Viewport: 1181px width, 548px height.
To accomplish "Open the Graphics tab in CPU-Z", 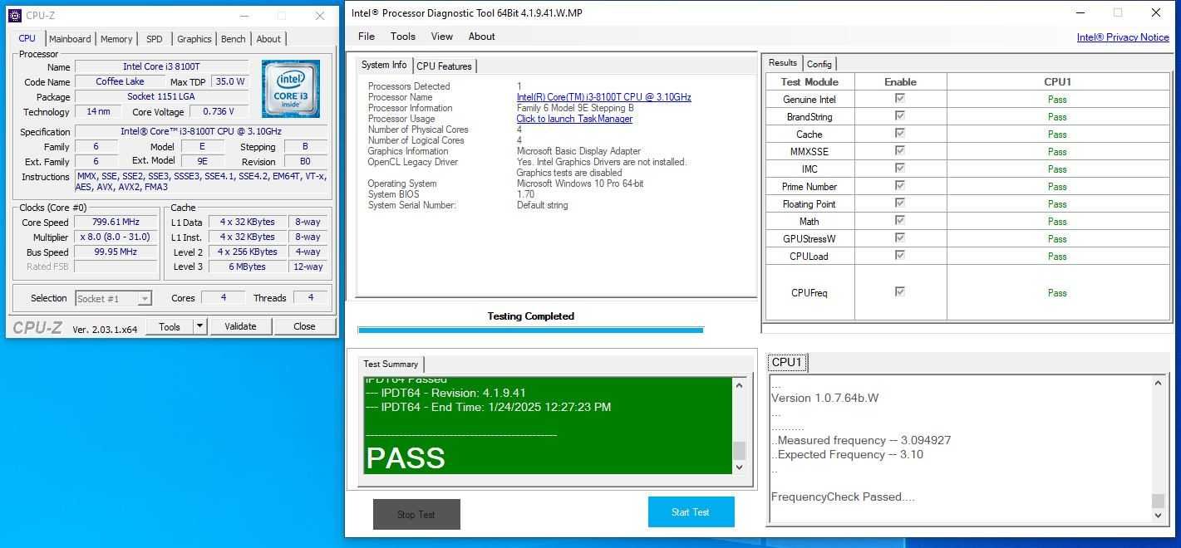I will [194, 39].
